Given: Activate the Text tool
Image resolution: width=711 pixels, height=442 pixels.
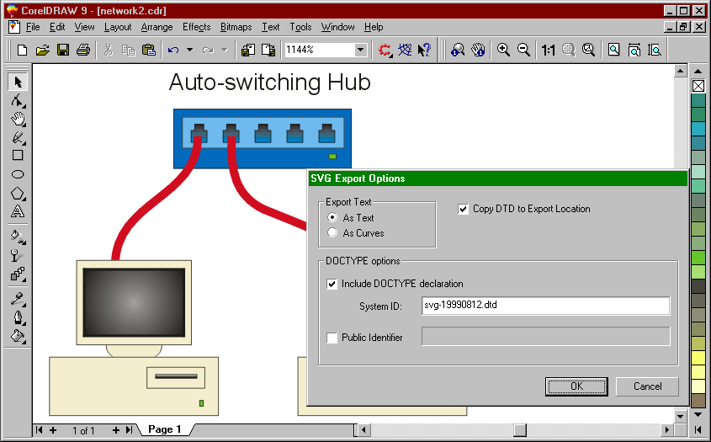Looking at the screenshot, I should (18, 212).
